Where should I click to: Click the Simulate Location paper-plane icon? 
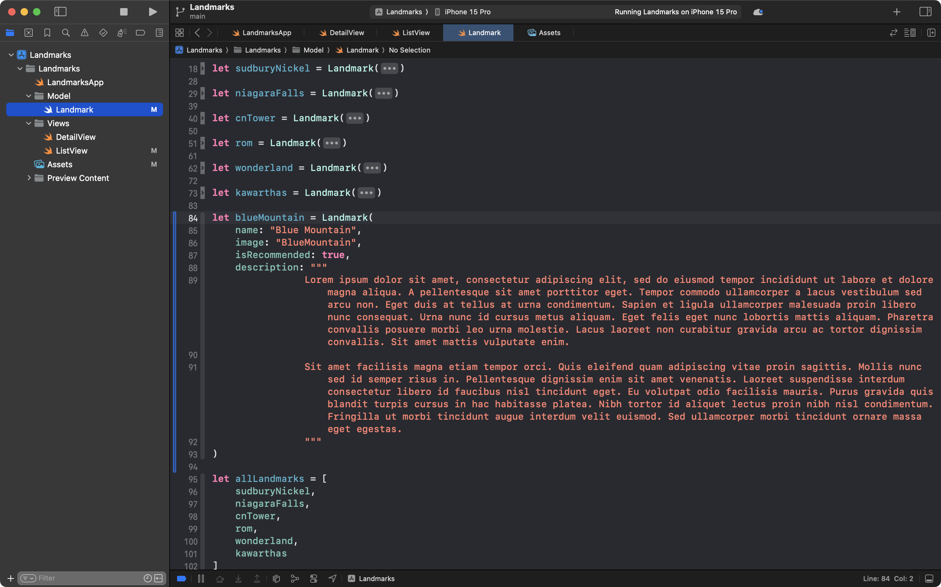332,578
